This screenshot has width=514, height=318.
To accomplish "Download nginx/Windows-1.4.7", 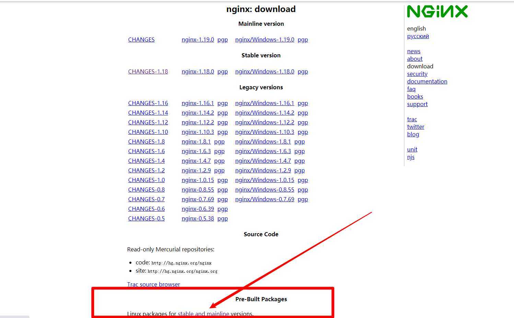I will click(263, 161).
